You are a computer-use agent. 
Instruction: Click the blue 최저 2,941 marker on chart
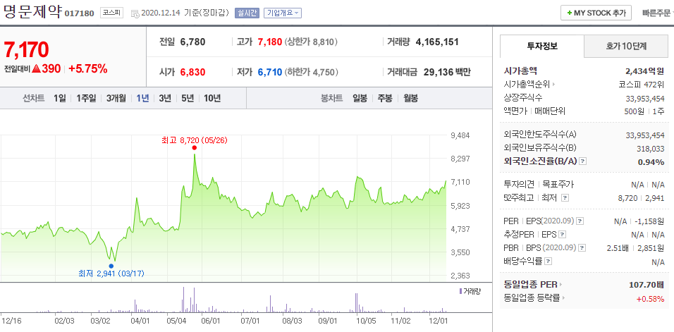[x=111, y=266]
